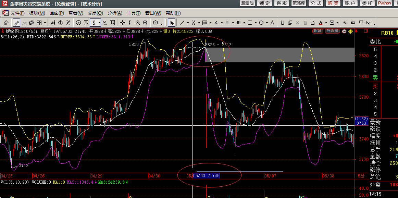This screenshot has width=398, height=198.
Task: Select the percent retracement tool
Action: coord(194,23)
